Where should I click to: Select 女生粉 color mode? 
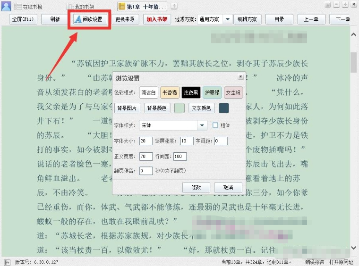click(x=233, y=92)
